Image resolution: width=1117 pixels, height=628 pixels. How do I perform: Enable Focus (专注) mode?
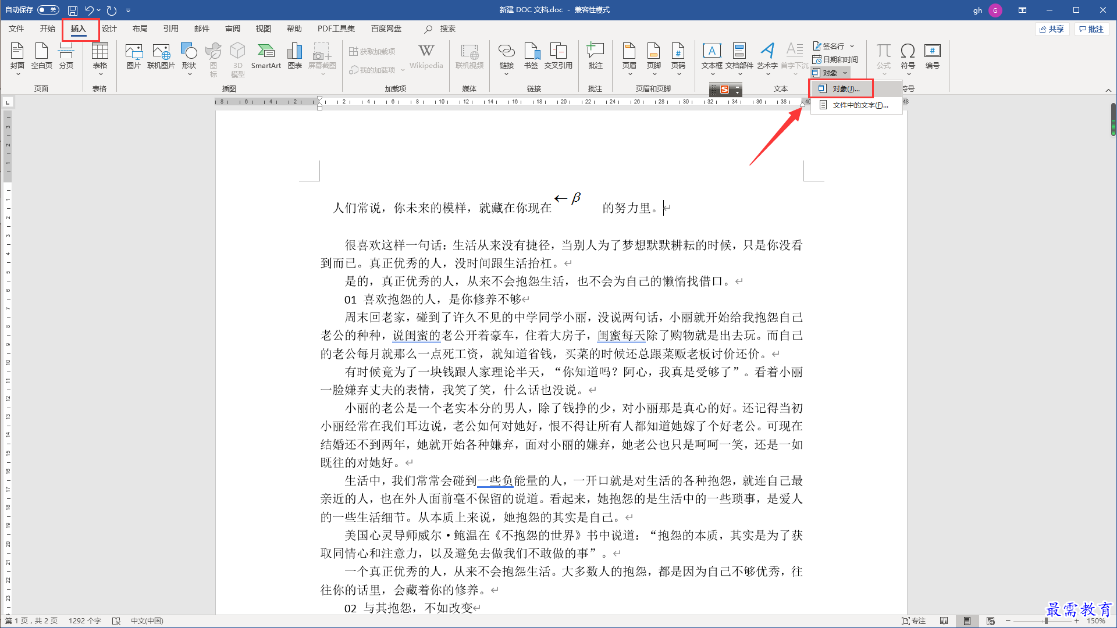(913, 621)
